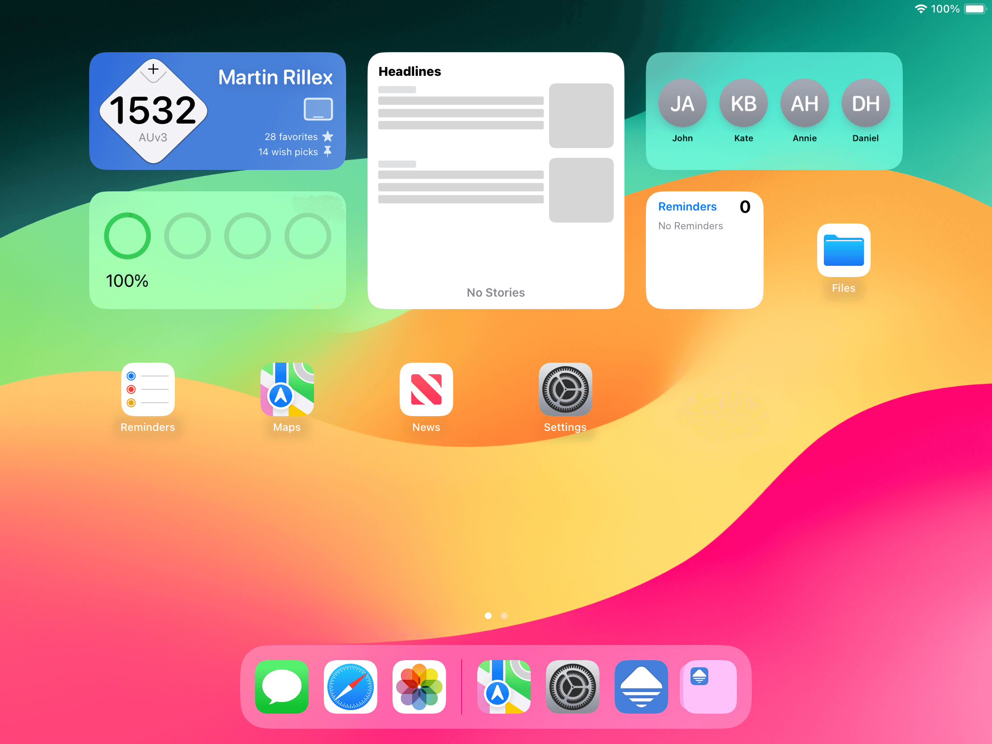Screen dimensions: 992x744
Task: Tap the first headline thumbnail placeholder
Action: [x=581, y=116]
